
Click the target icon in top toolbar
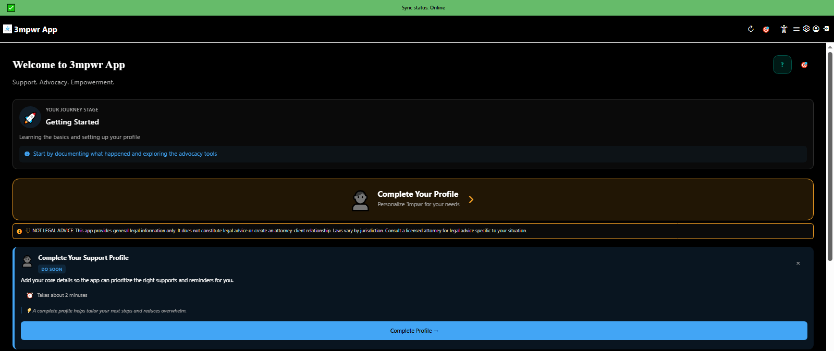766,29
